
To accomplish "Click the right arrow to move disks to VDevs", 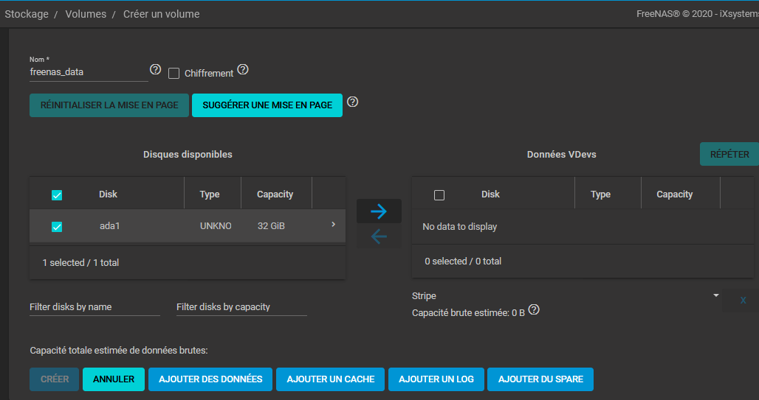I will 379,211.
